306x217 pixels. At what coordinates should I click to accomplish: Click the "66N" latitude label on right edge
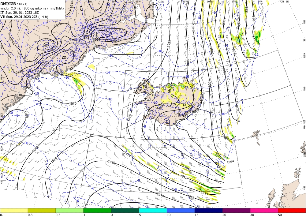[304, 56]
